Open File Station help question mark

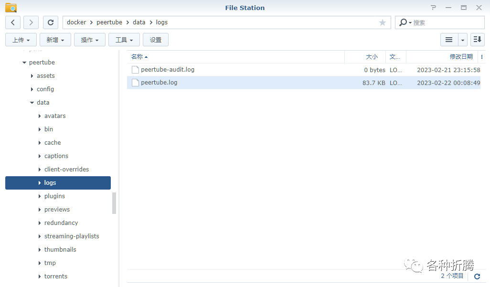pos(433,8)
